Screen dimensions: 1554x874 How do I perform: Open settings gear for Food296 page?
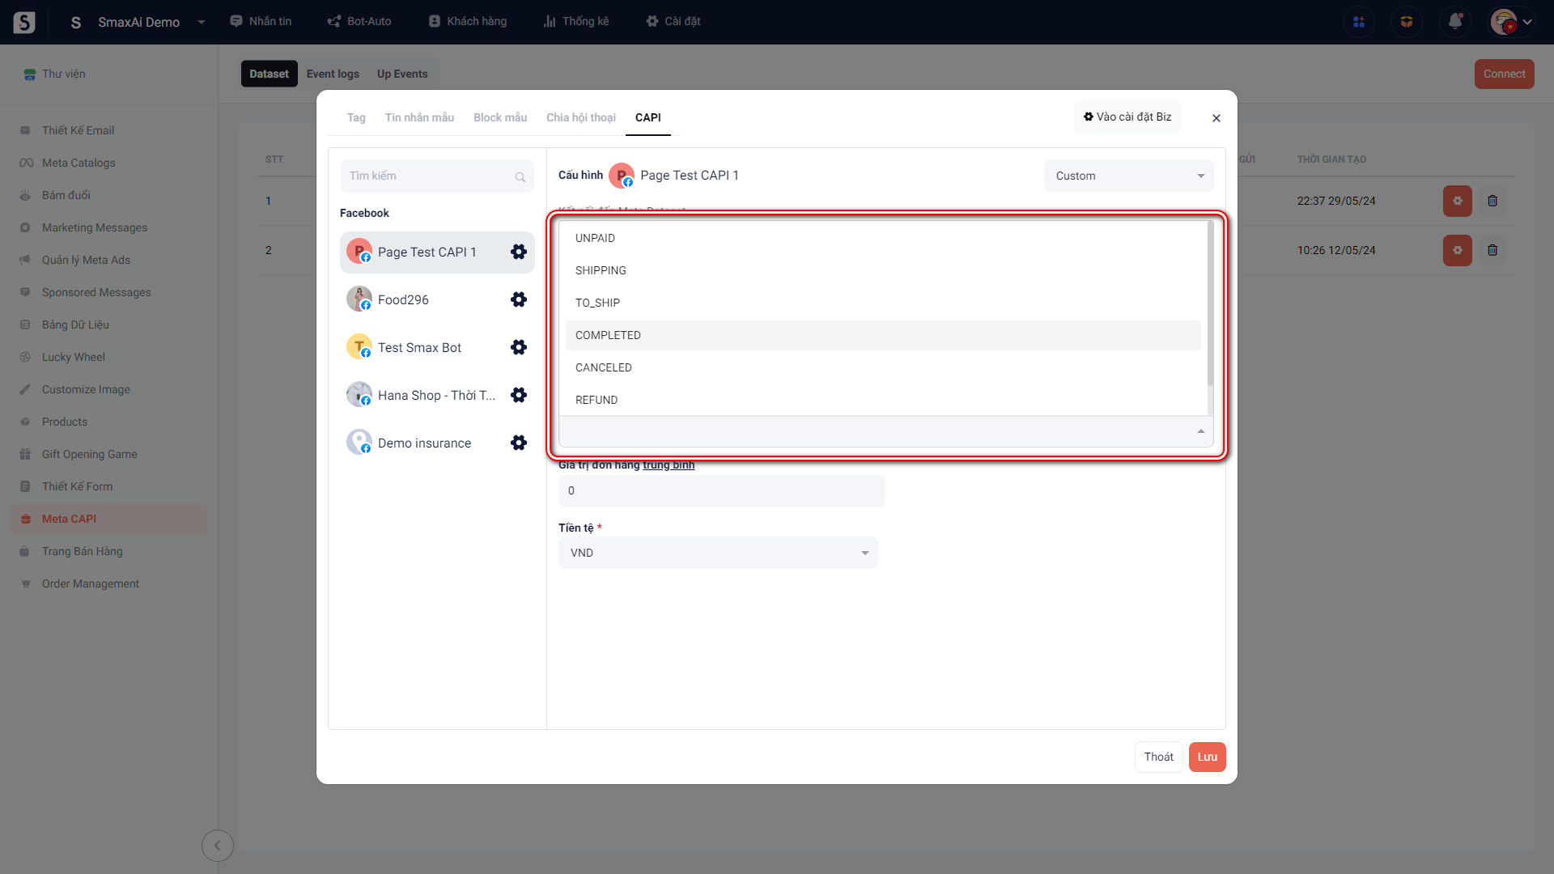519,299
